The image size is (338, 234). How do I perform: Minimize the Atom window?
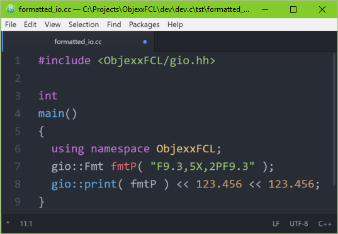pos(265,9)
